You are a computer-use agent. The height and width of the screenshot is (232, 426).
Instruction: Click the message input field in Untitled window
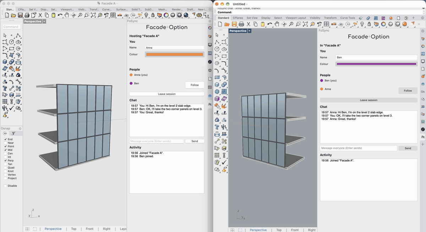(358, 148)
